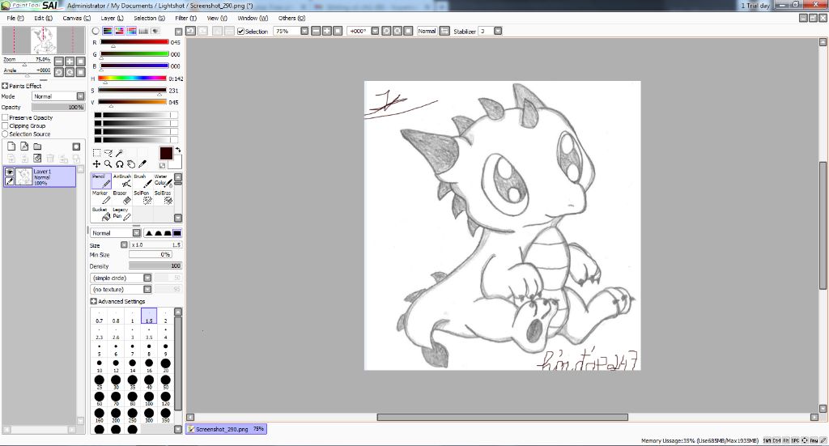Hide Layer 1 with eye icon

point(9,172)
